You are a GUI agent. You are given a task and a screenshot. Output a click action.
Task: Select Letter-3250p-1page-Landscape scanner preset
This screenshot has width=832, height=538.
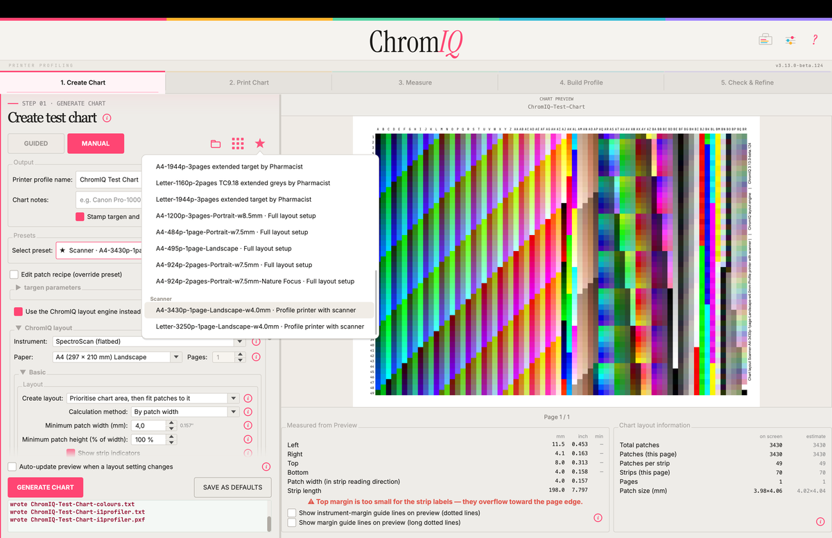260,327
